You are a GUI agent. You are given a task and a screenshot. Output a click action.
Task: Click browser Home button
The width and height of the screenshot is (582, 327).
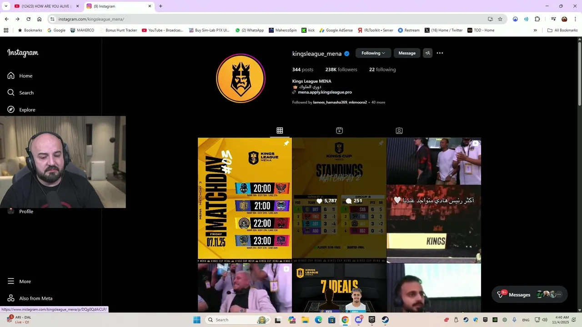pyautogui.click(x=40, y=19)
